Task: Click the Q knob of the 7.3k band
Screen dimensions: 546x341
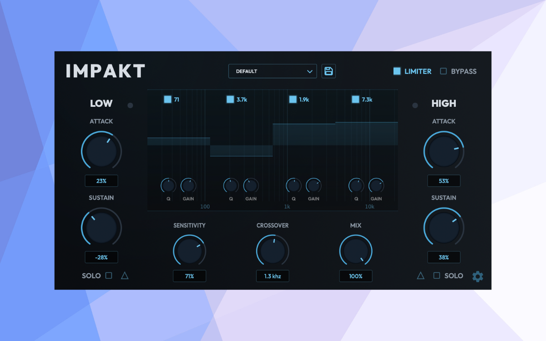Action: (x=357, y=186)
